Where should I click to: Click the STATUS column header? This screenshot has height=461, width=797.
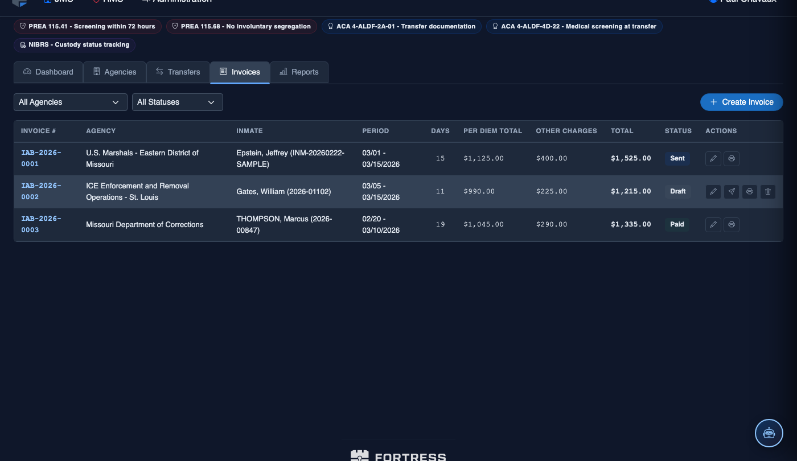tap(678, 131)
